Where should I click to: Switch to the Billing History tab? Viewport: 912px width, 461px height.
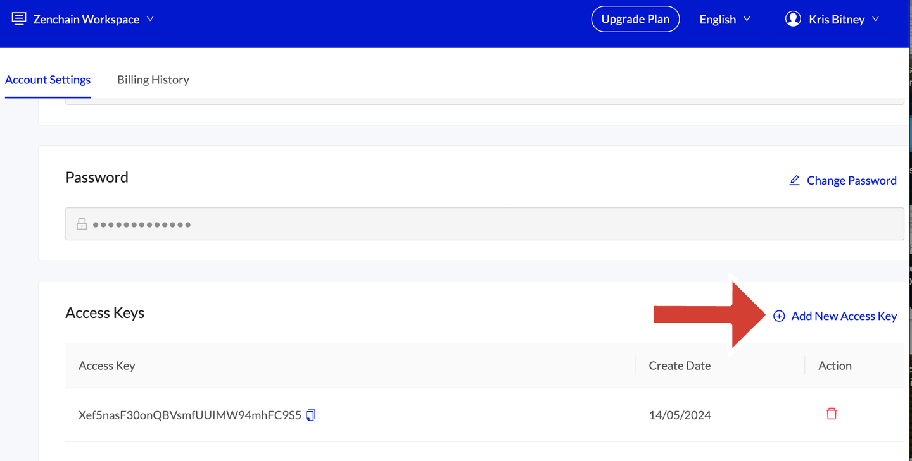point(153,80)
